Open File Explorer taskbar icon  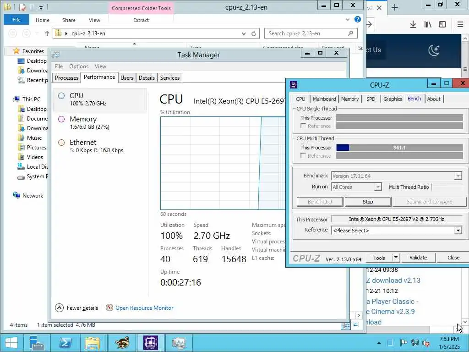(93, 343)
